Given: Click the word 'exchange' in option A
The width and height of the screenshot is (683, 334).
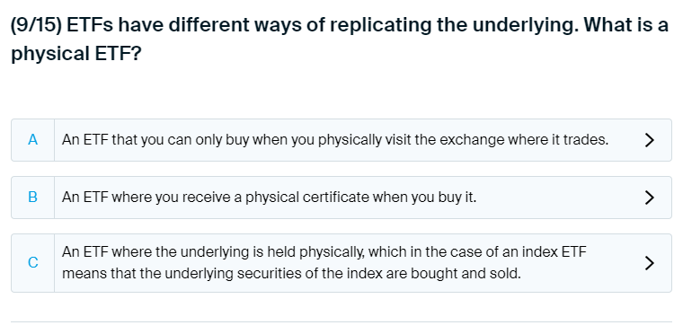Looking at the screenshot, I should (469, 140).
